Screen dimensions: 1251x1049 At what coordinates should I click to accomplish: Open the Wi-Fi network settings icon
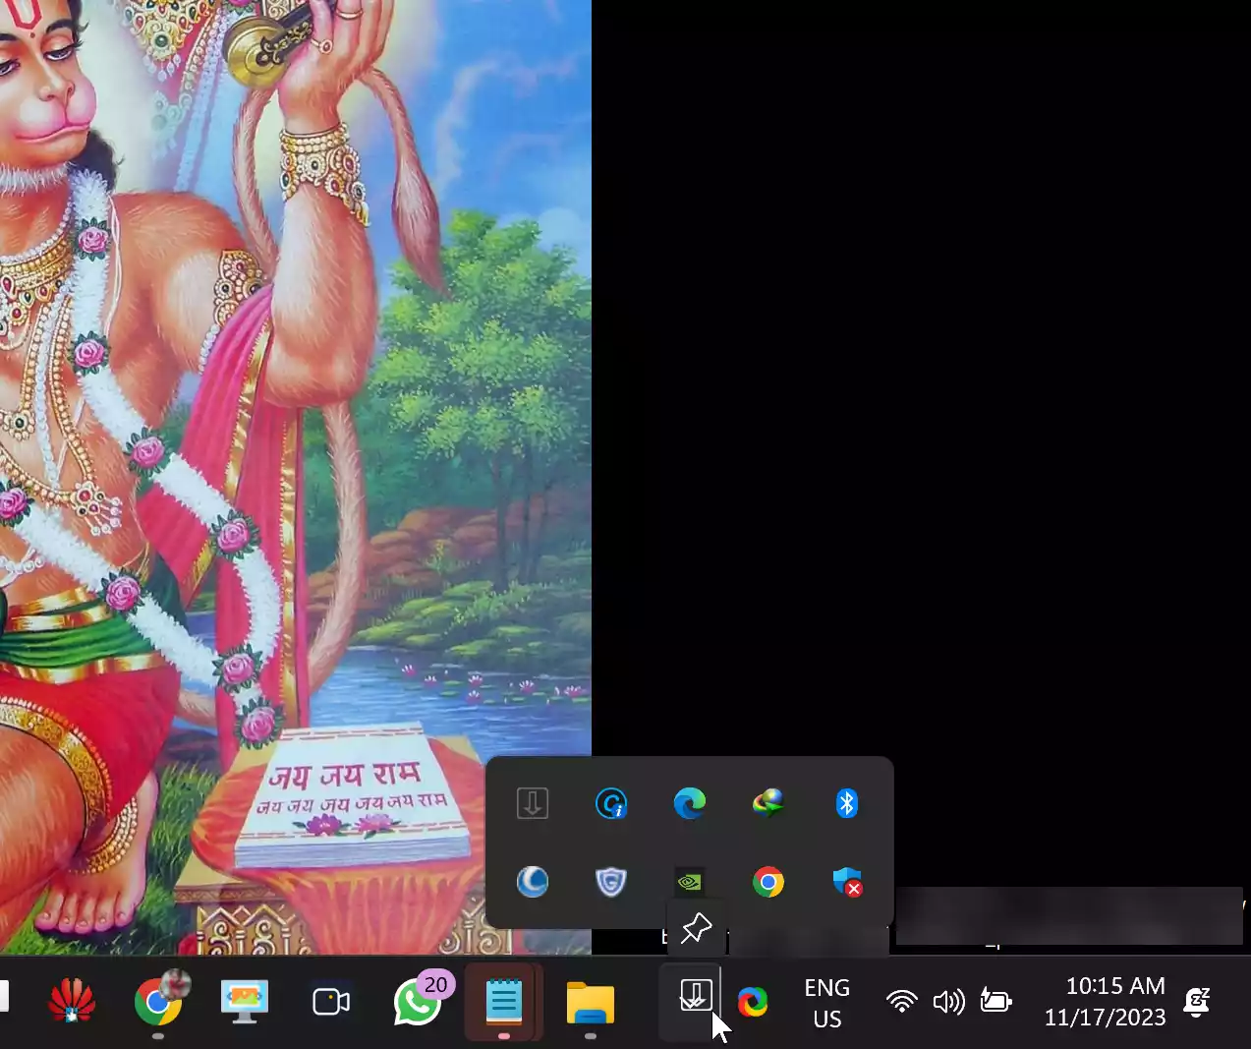coord(901,1002)
